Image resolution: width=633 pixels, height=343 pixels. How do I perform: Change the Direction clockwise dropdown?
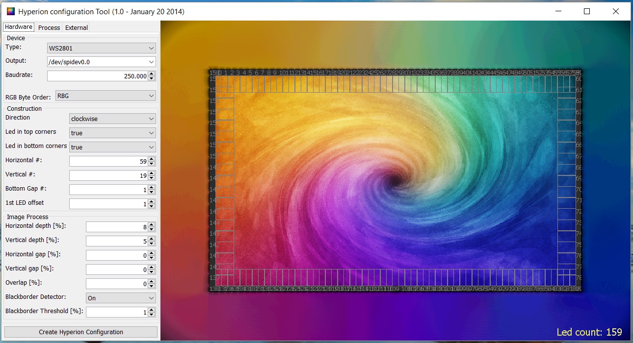click(112, 119)
